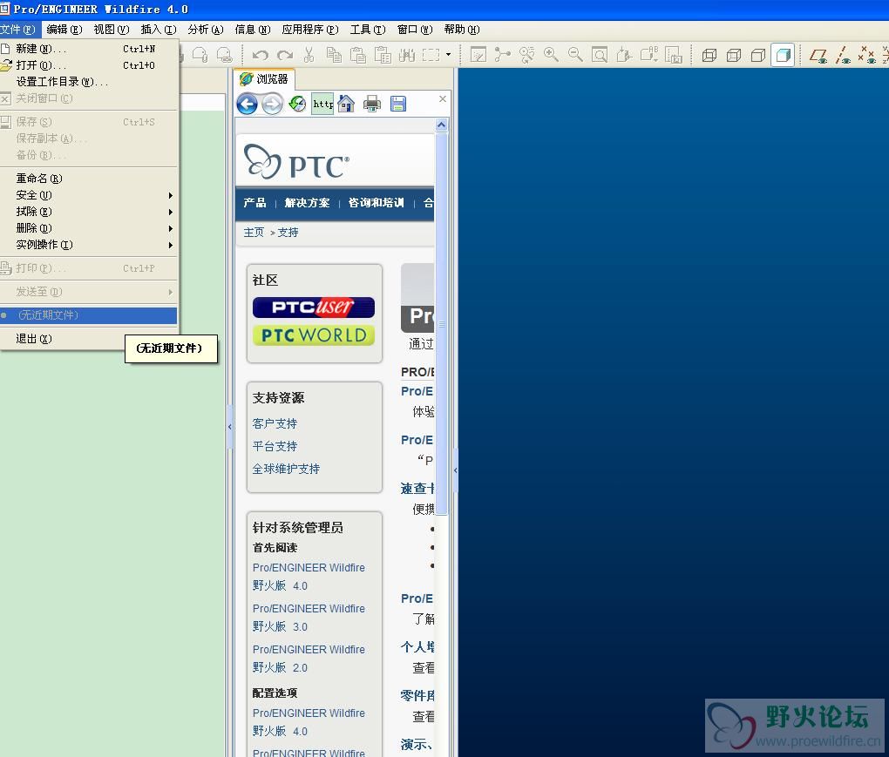889x757 pixels.
Task: Select 设置工作目录(W) menu entry
Action: (x=89, y=82)
